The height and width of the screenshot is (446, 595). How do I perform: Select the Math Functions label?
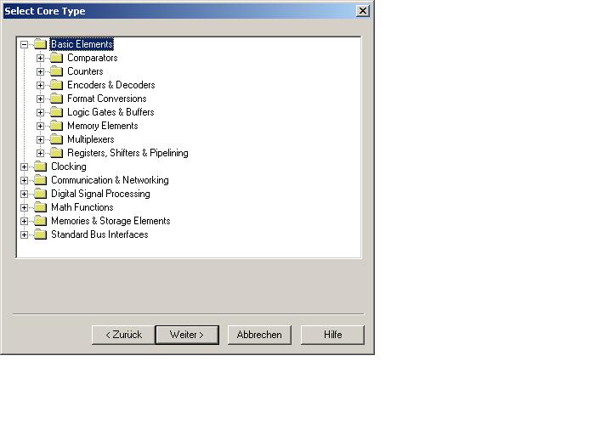[82, 207]
